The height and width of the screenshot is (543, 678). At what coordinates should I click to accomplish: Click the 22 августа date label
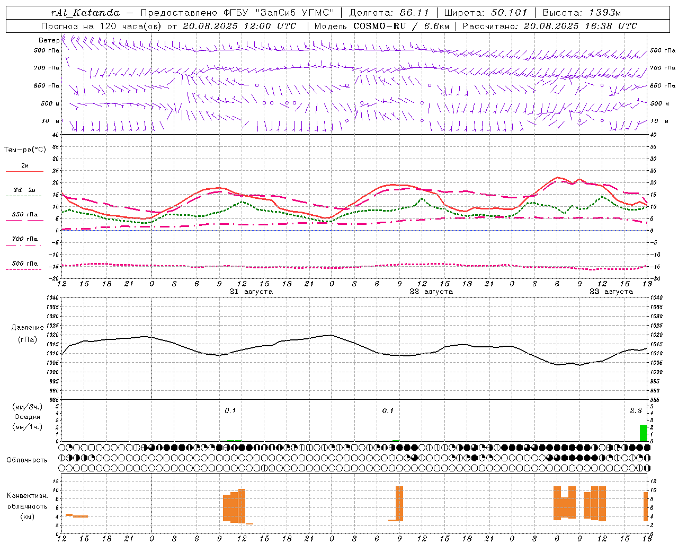431,292
